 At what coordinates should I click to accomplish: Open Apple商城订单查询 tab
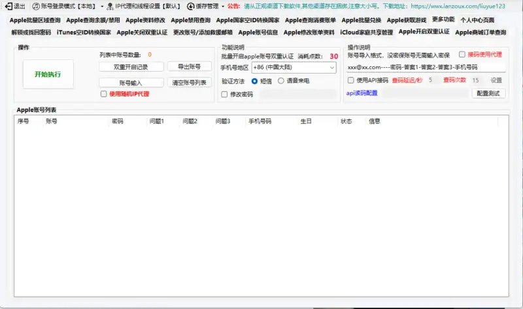click(481, 32)
